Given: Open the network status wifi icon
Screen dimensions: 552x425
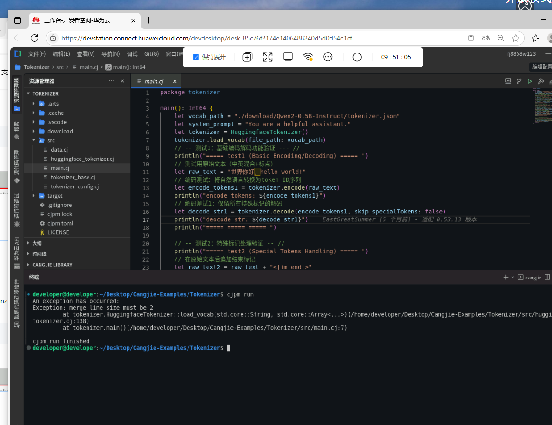Looking at the screenshot, I should point(308,57).
